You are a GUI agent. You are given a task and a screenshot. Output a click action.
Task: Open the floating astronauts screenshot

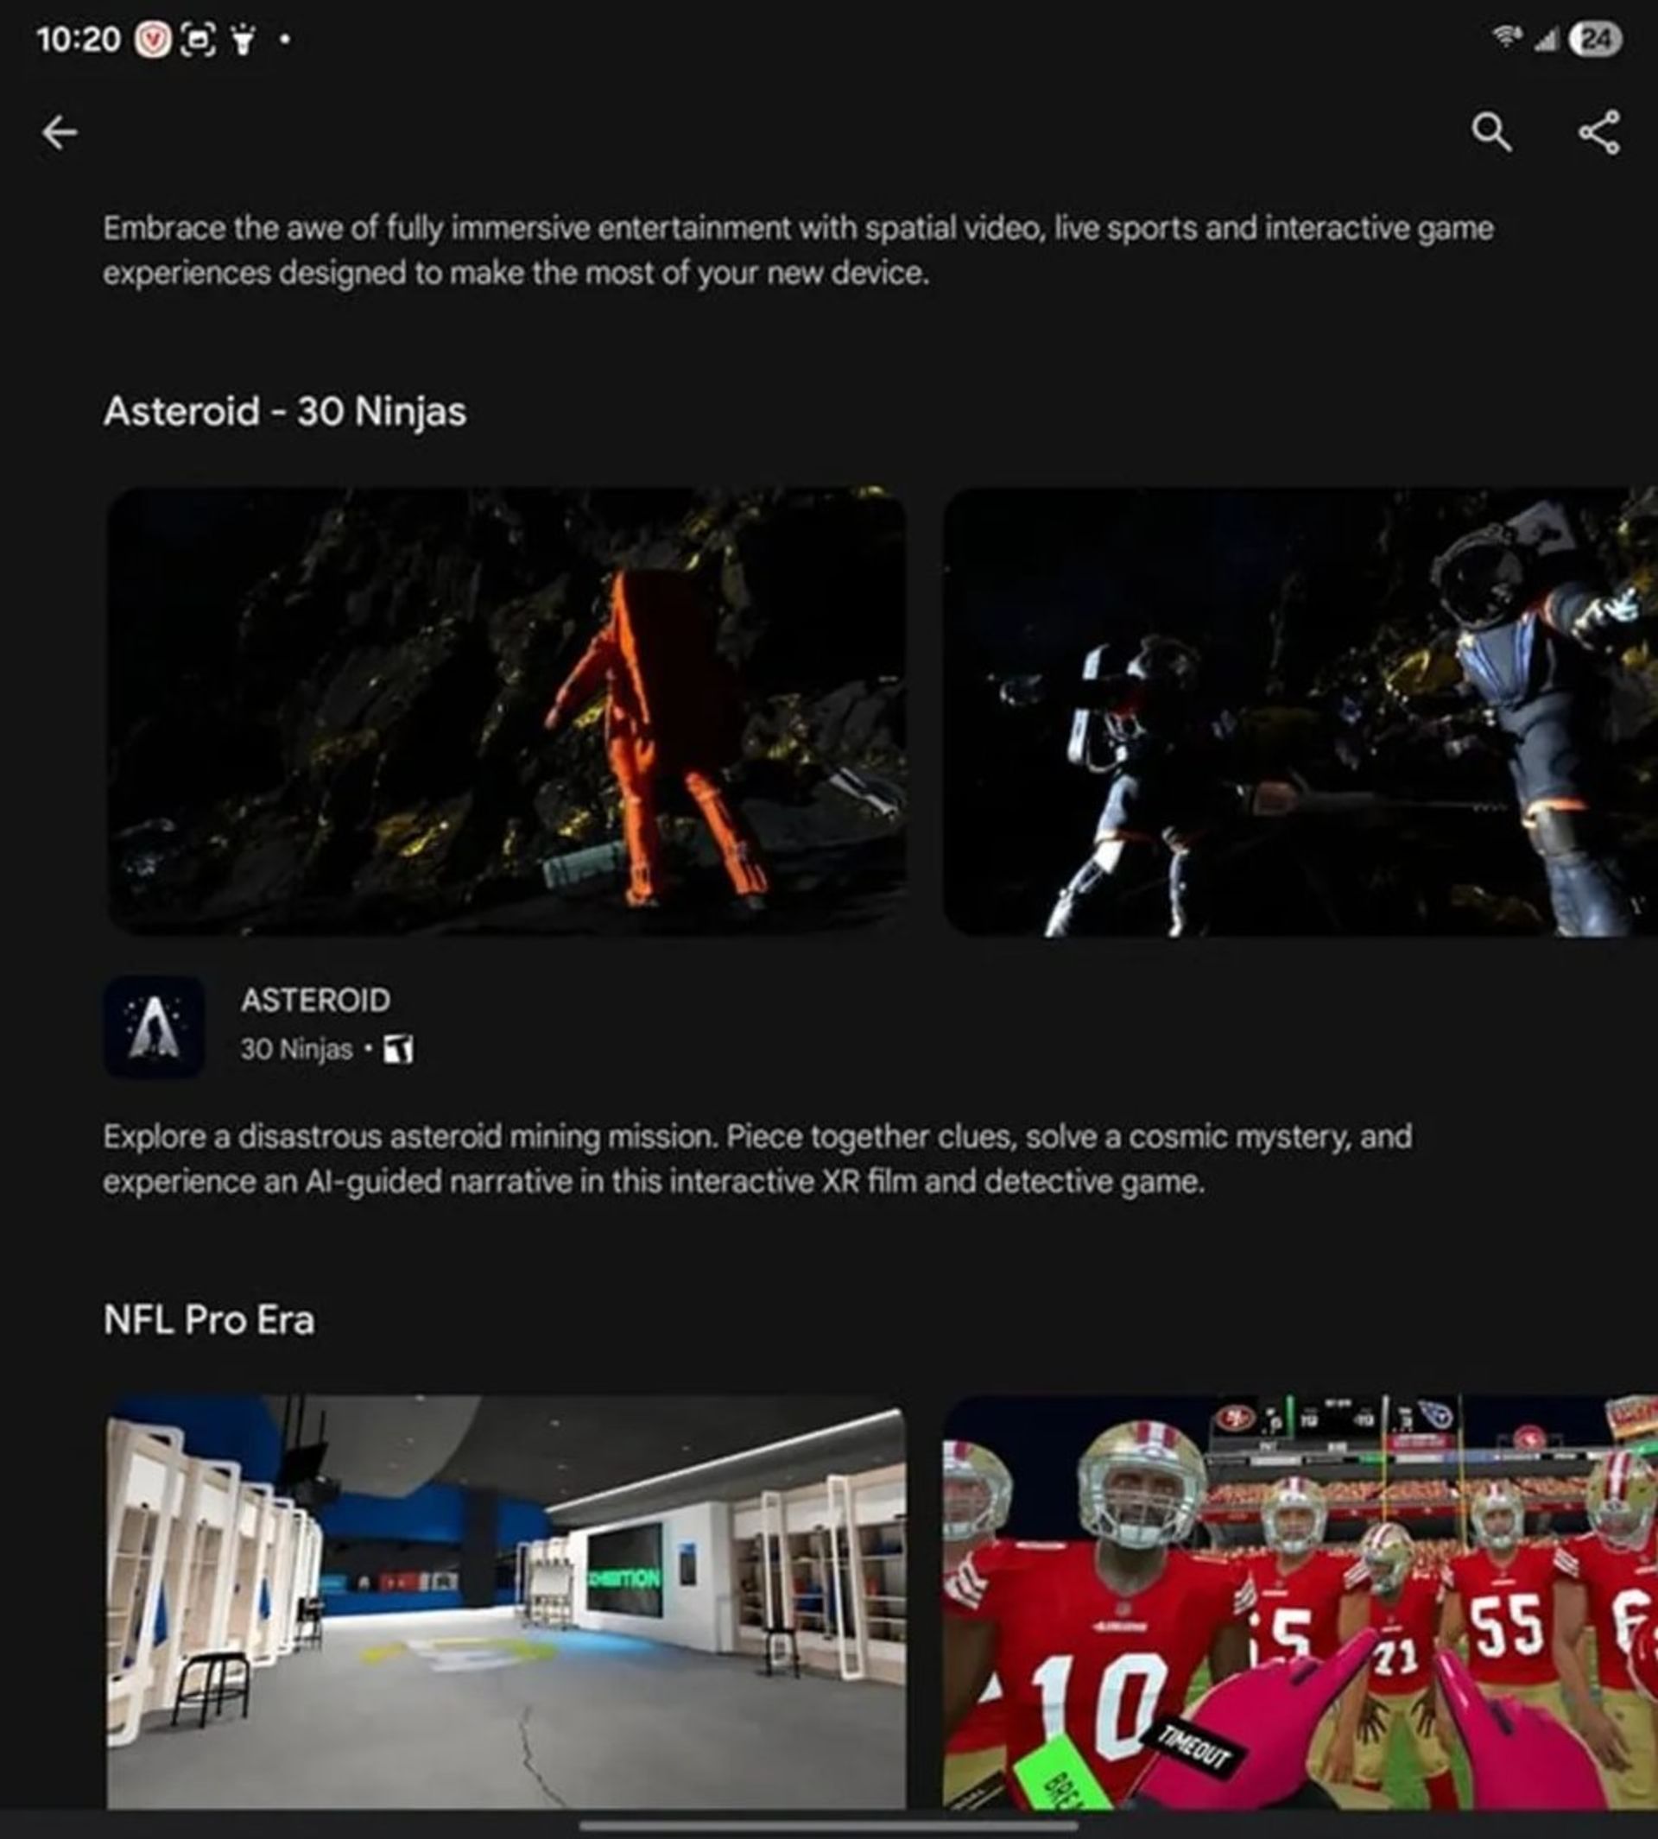[x=1300, y=711]
